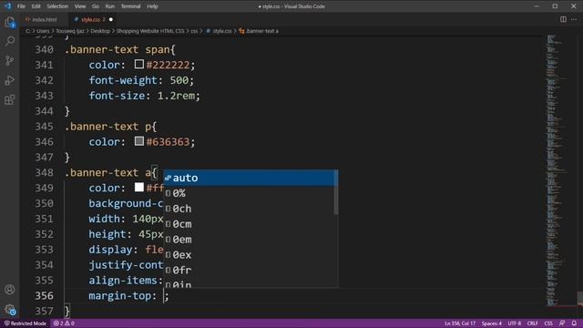Select the 0cm suggestion
The height and width of the screenshot is (328, 583).
coord(249,224)
